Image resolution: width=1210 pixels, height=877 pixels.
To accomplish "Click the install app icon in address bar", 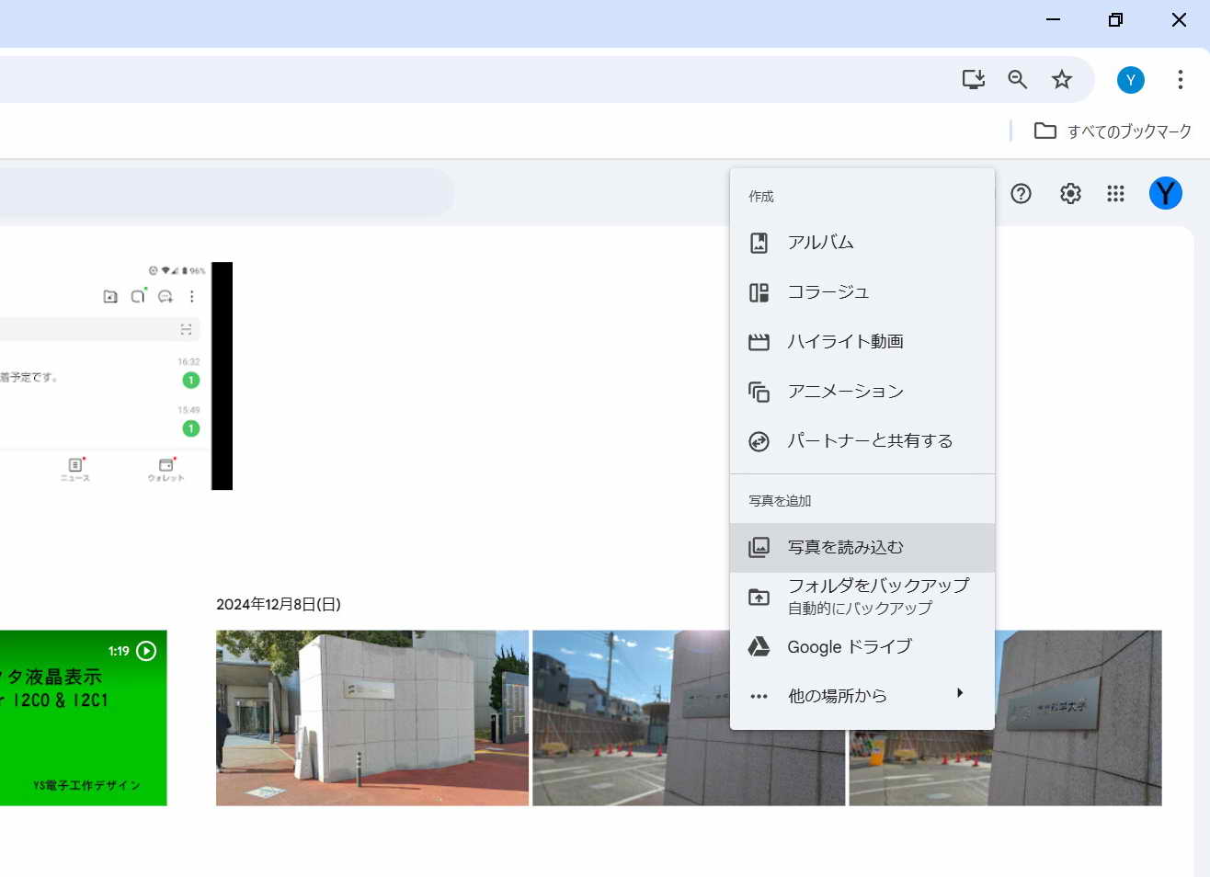I will [x=973, y=80].
